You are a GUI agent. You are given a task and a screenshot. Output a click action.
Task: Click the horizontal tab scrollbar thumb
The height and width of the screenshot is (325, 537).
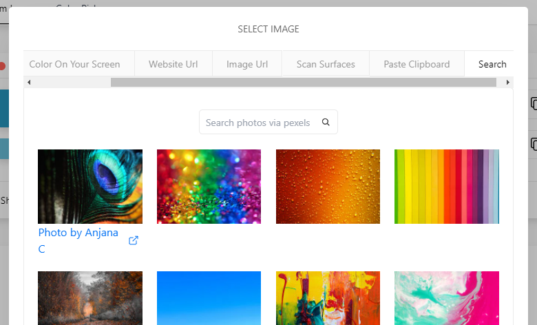tap(304, 82)
